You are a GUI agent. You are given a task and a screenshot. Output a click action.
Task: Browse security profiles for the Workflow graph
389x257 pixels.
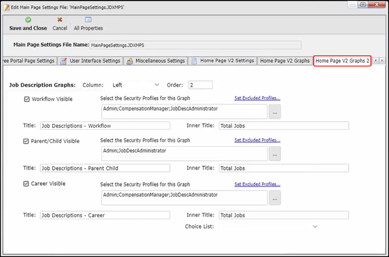(274, 111)
